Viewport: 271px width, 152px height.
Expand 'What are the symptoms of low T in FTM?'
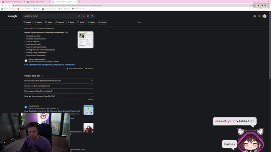pos(59,96)
